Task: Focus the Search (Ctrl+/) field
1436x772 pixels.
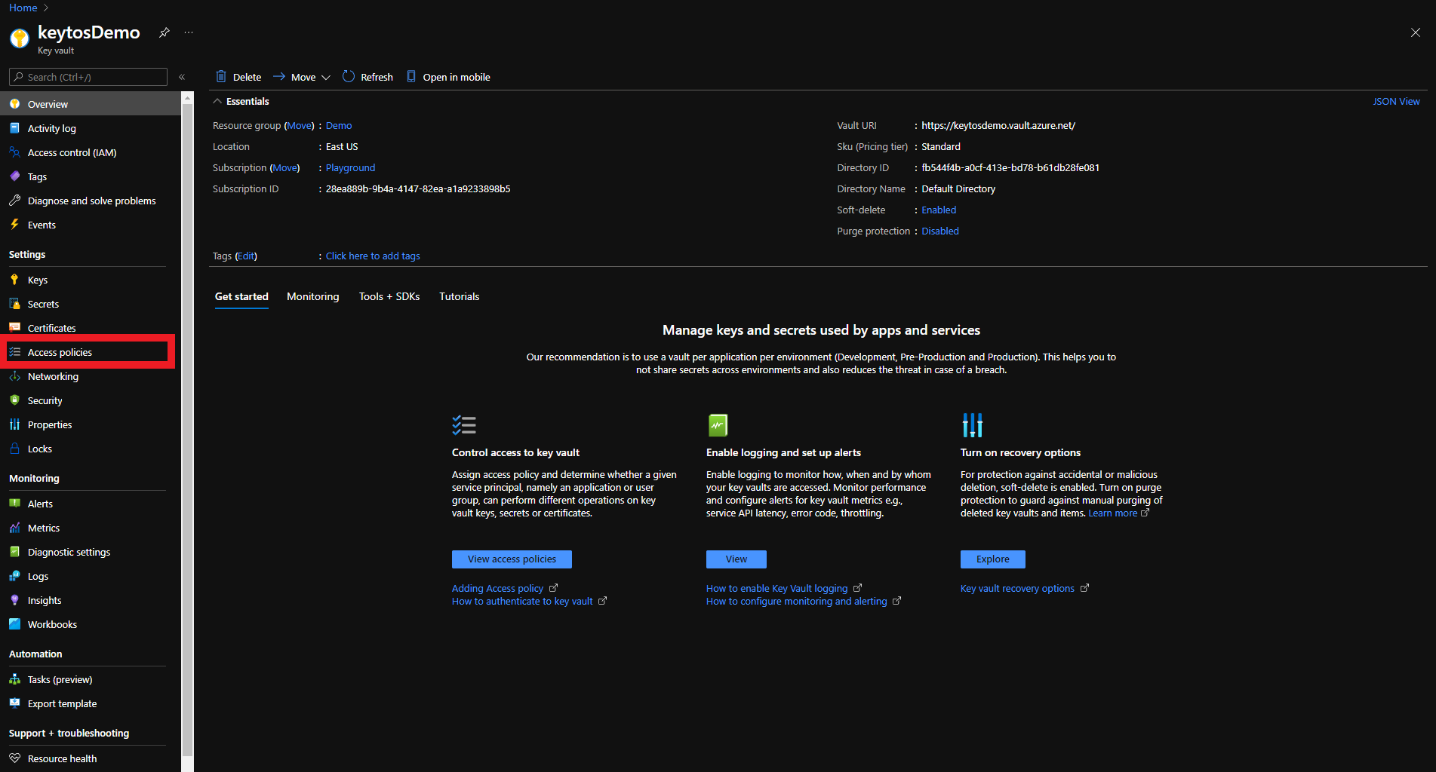Action: [88, 77]
